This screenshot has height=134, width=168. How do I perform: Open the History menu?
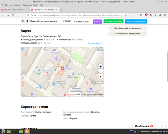tap(18, 5)
